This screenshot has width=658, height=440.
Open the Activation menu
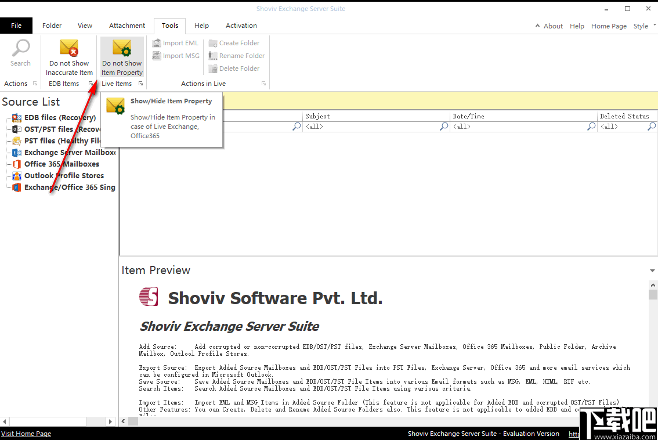(x=241, y=25)
